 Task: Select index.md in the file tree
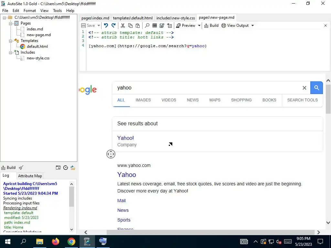pos(35,29)
